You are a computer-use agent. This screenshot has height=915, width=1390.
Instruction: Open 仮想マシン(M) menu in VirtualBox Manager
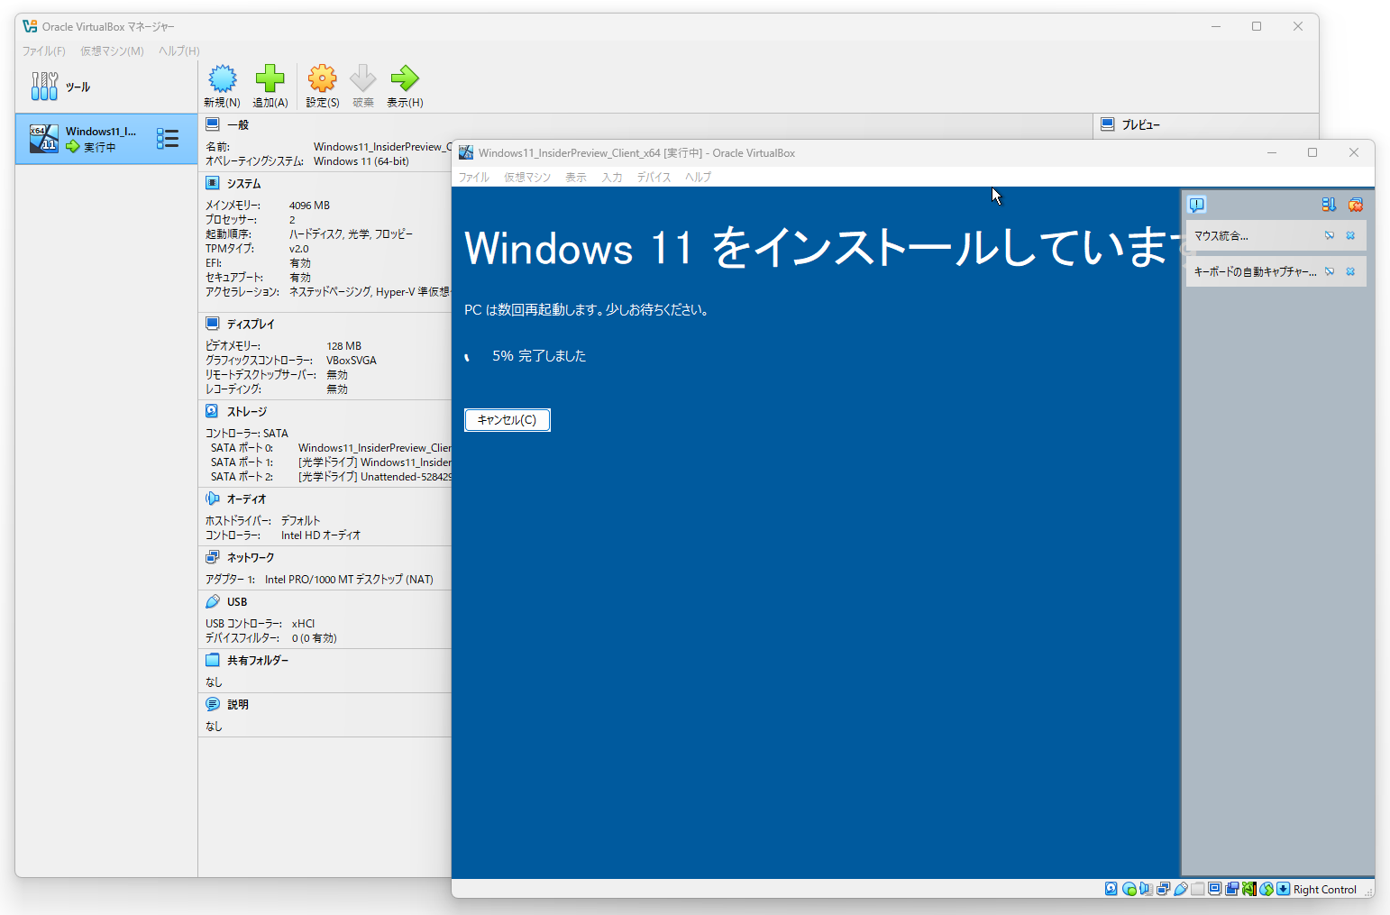point(112,51)
